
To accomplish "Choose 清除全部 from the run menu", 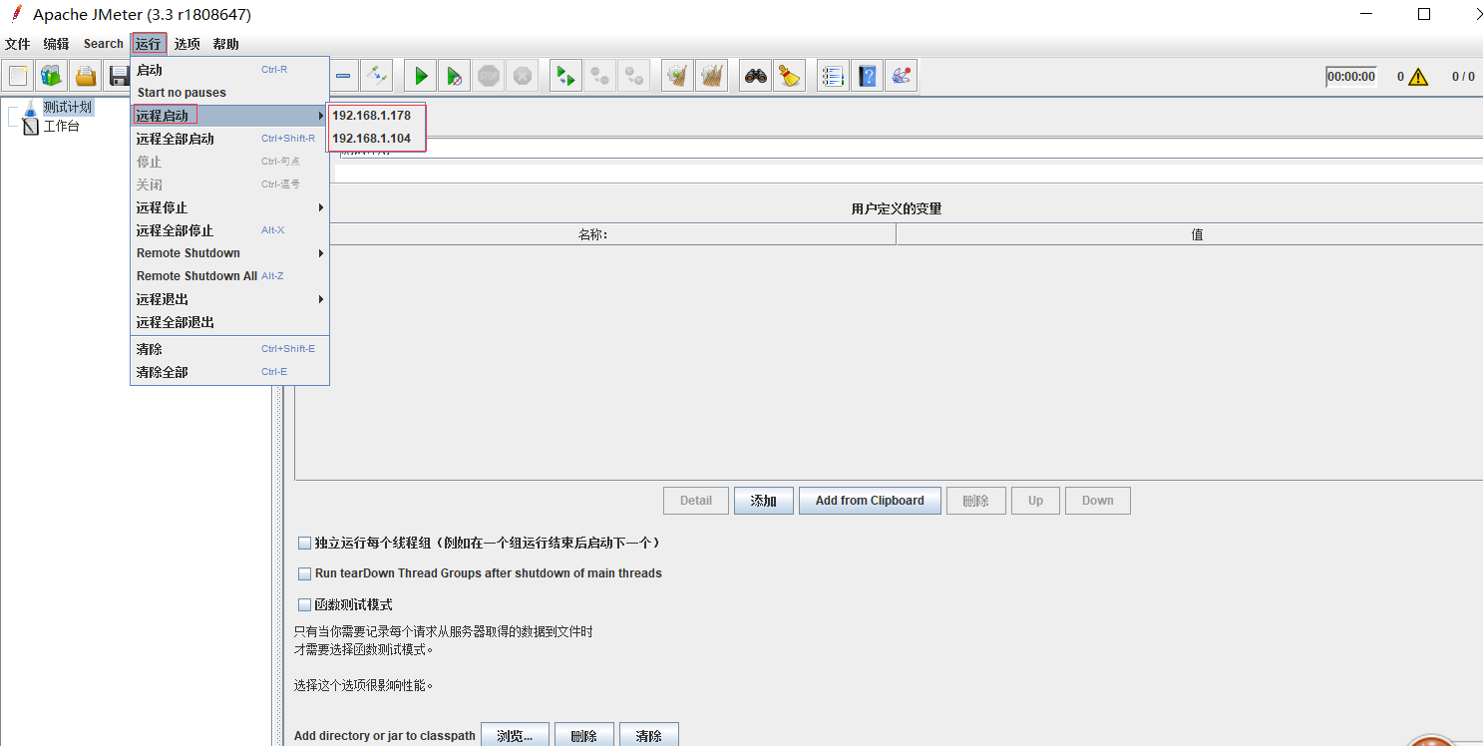I will click(229, 372).
